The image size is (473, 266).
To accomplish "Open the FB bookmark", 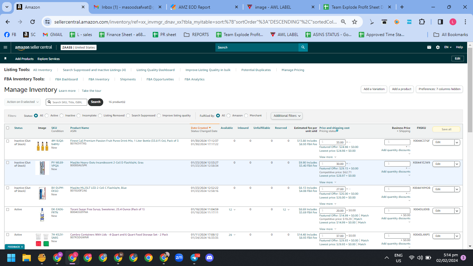I will click(10, 35).
